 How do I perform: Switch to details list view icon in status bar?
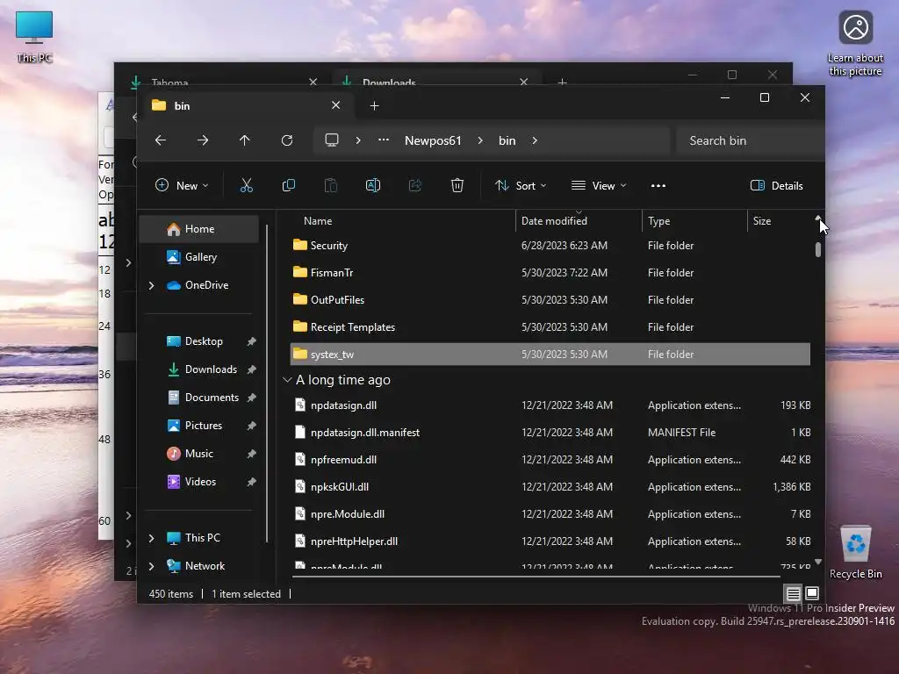click(793, 594)
